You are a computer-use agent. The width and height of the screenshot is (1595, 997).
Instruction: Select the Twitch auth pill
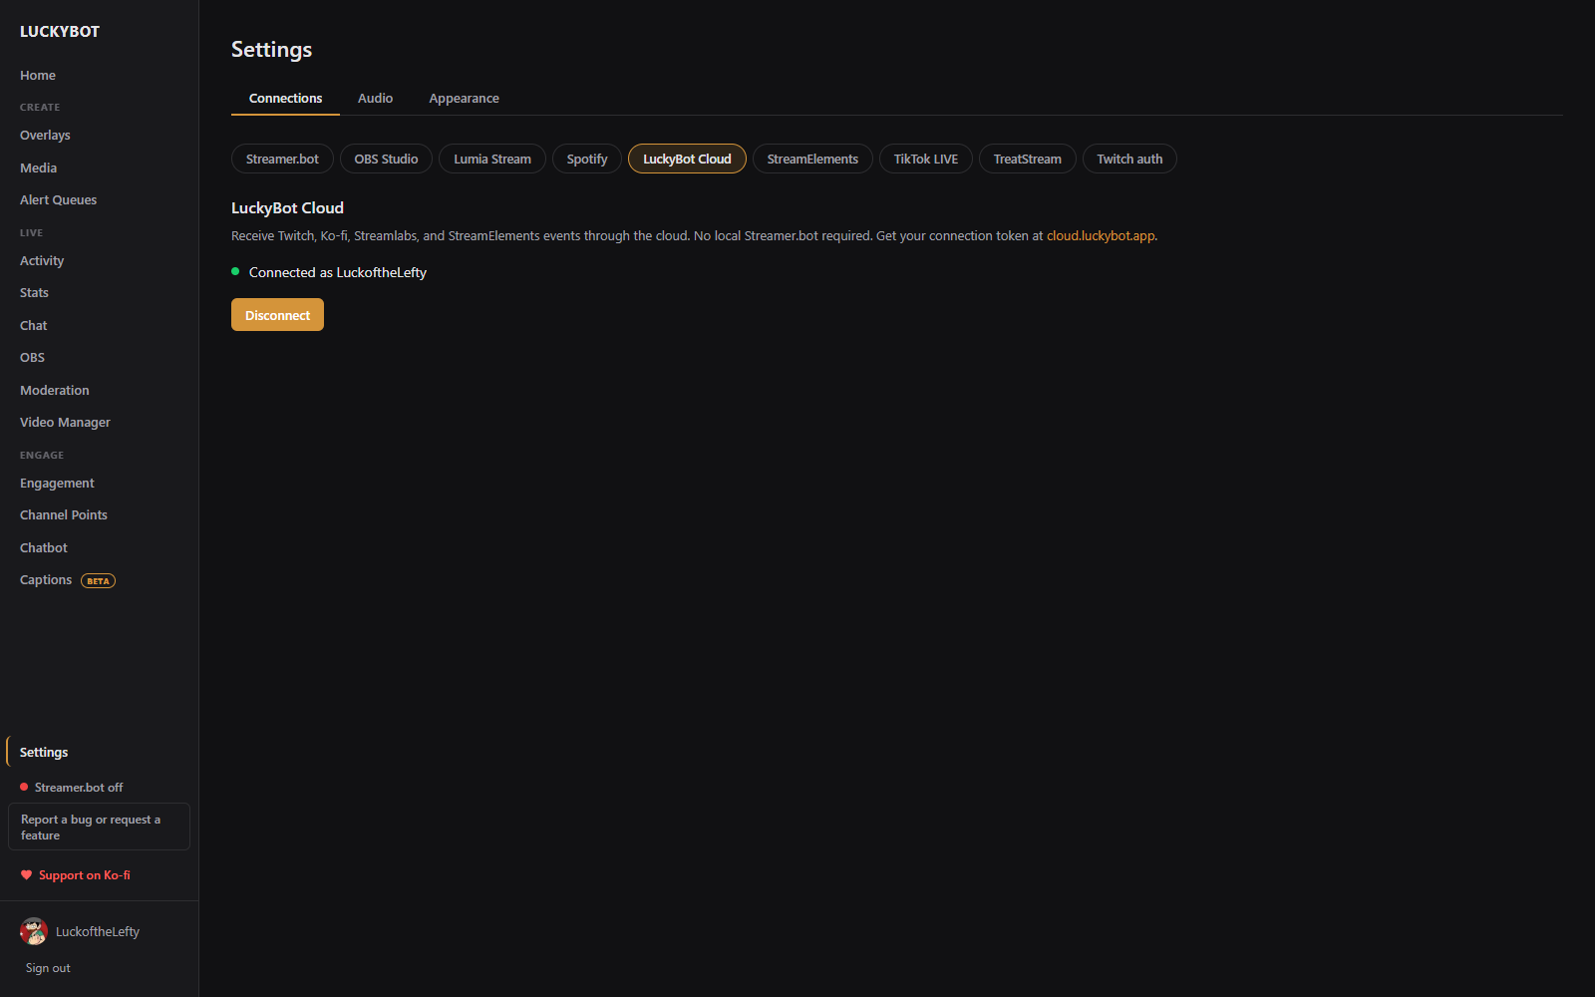tap(1129, 159)
